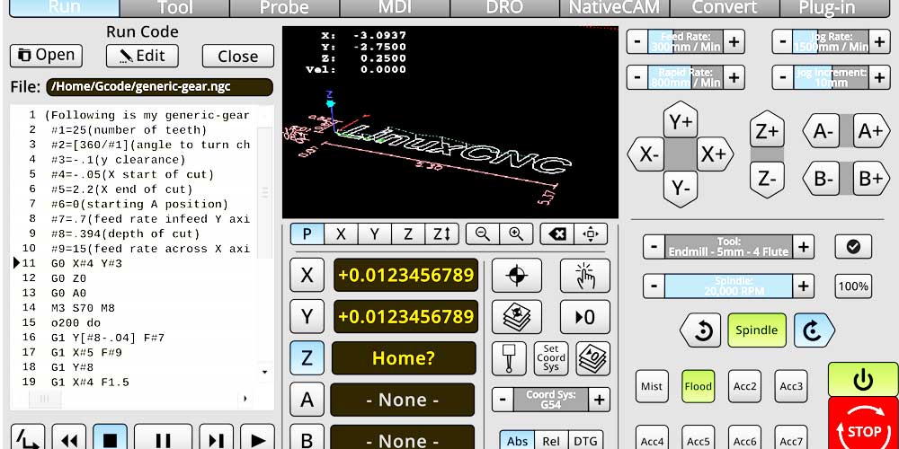Jog the B+ axis

tap(871, 179)
